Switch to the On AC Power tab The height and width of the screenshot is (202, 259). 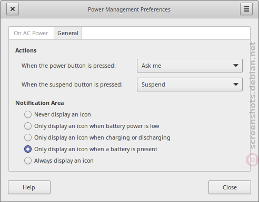(31, 33)
